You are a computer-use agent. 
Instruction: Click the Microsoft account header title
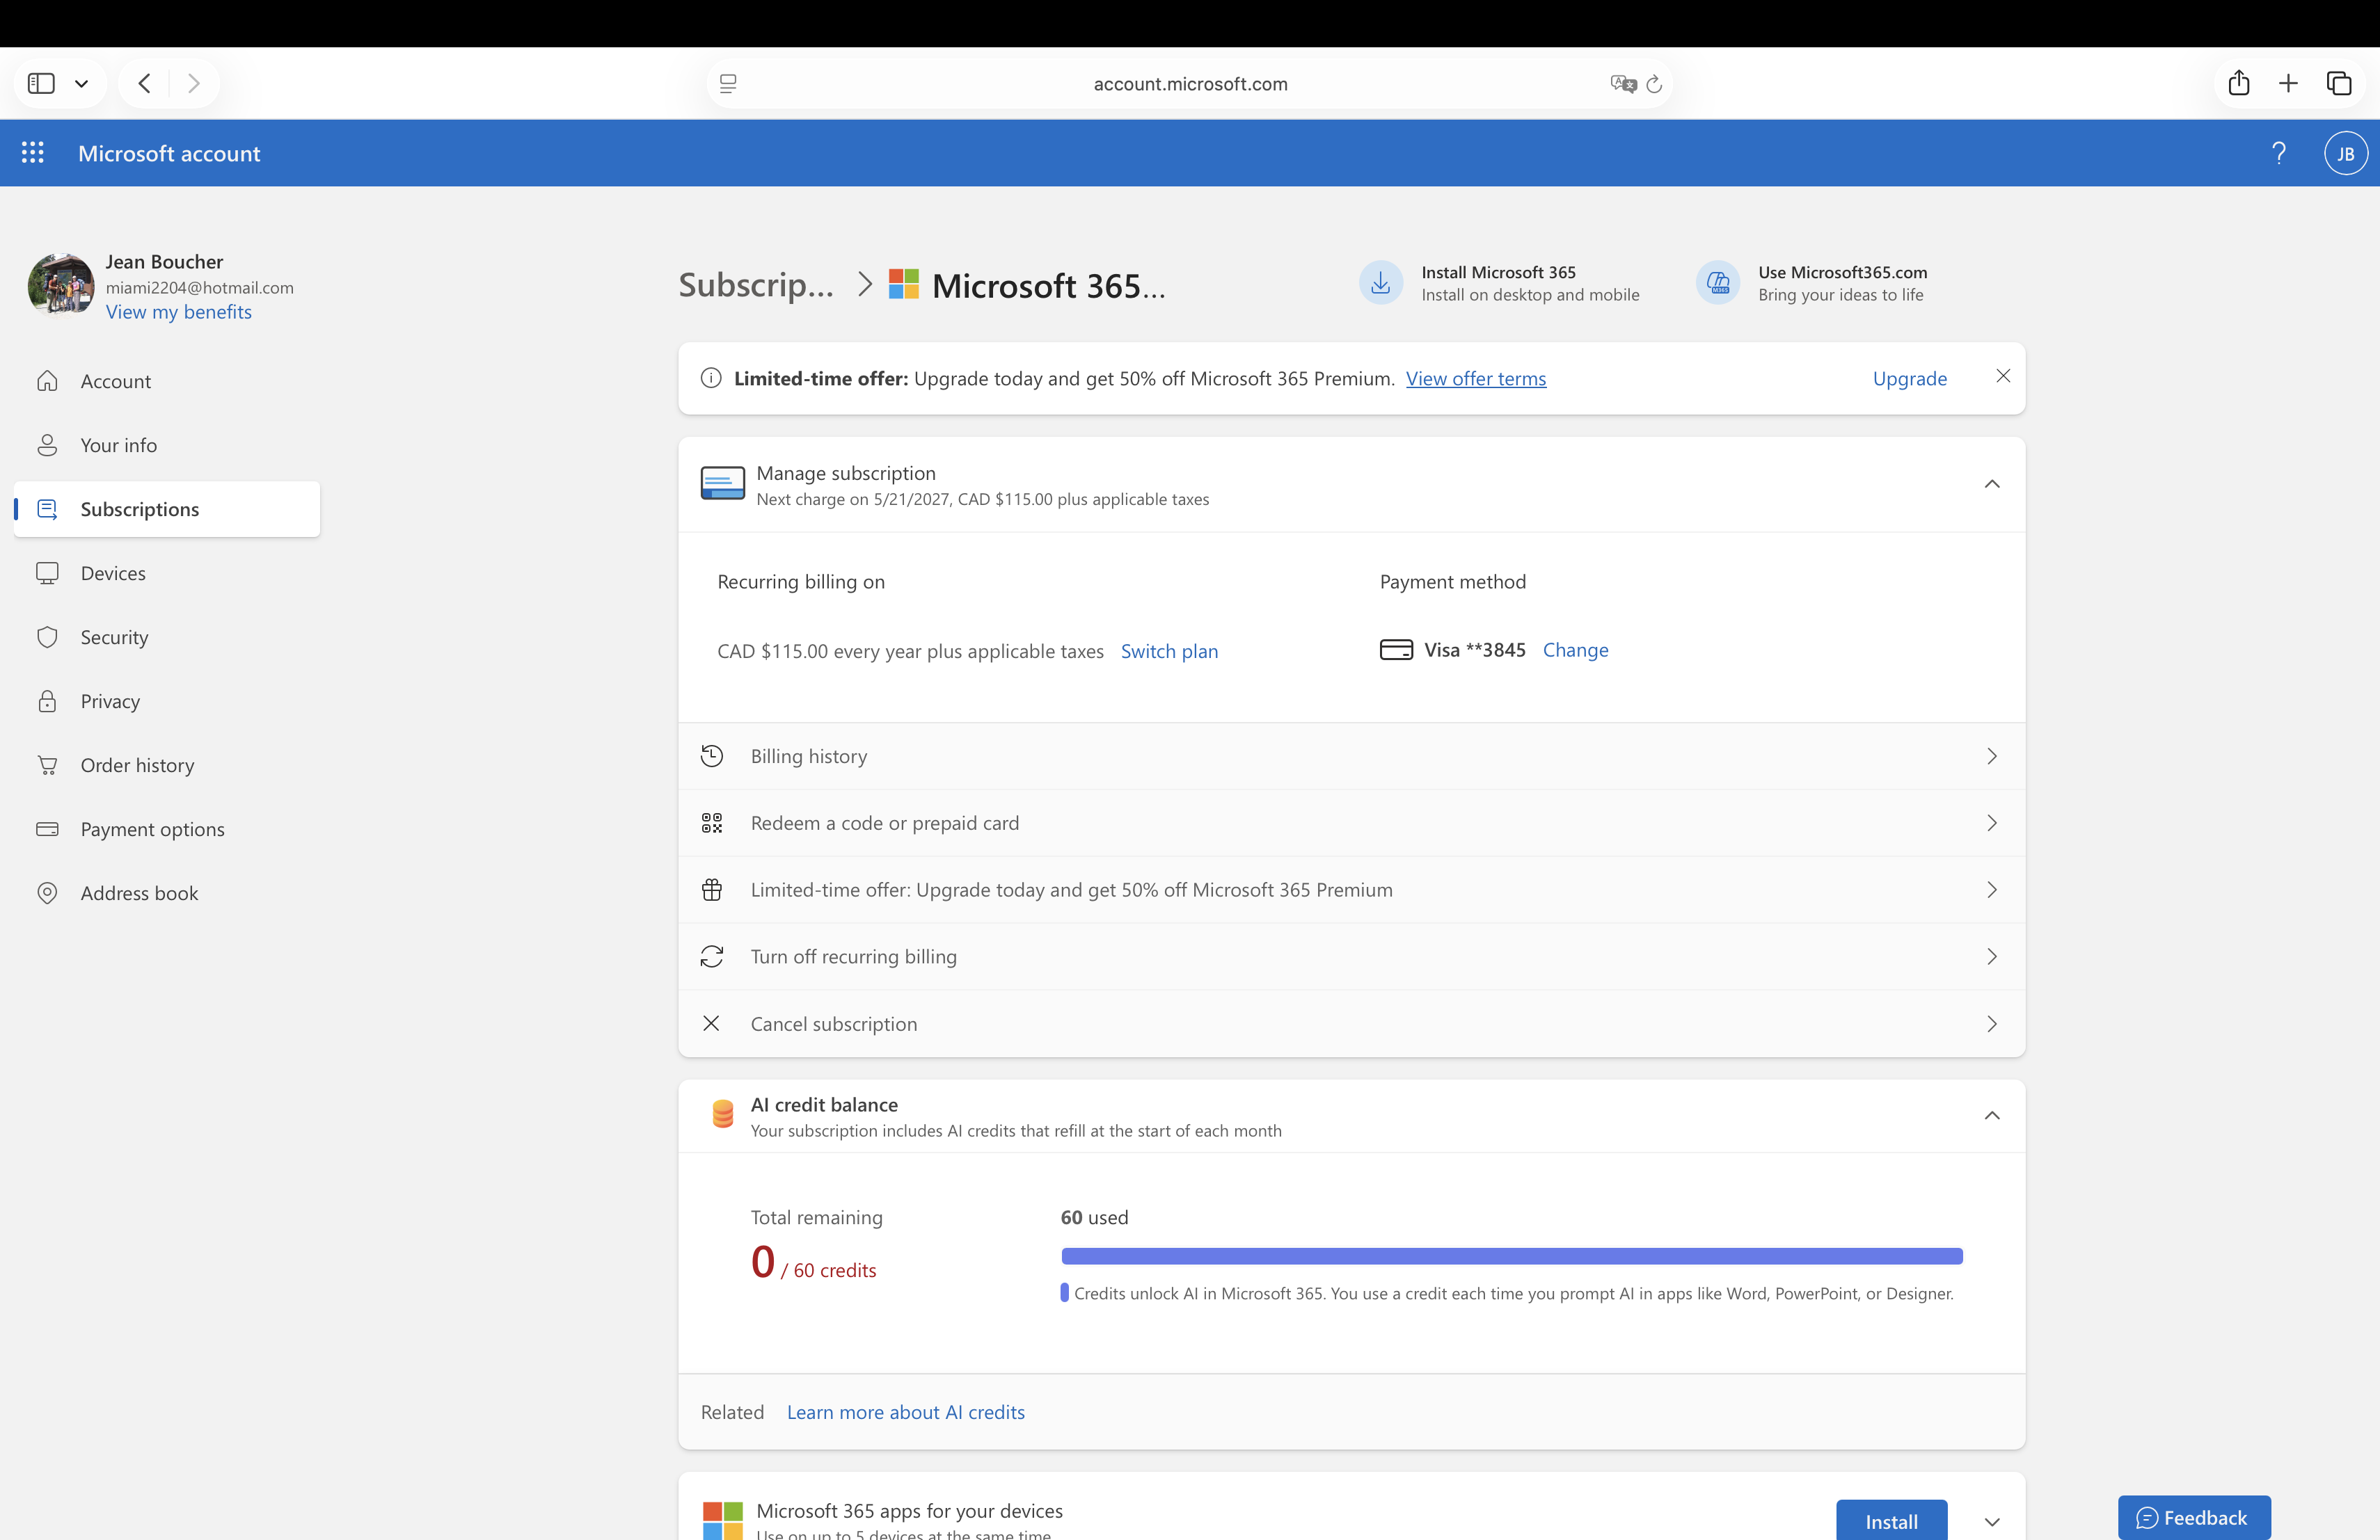[x=169, y=153]
